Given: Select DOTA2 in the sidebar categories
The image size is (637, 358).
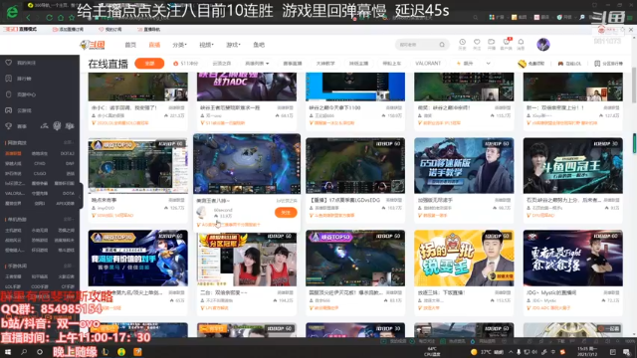Looking at the screenshot, I should tap(68, 153).
